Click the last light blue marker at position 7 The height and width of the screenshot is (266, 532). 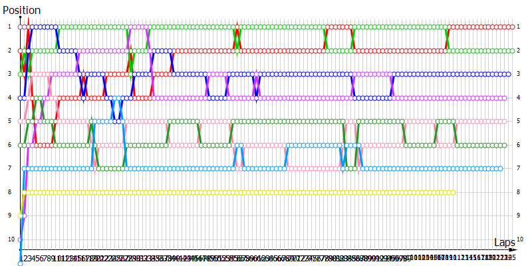pyautogui.click(x=501, y=168)
